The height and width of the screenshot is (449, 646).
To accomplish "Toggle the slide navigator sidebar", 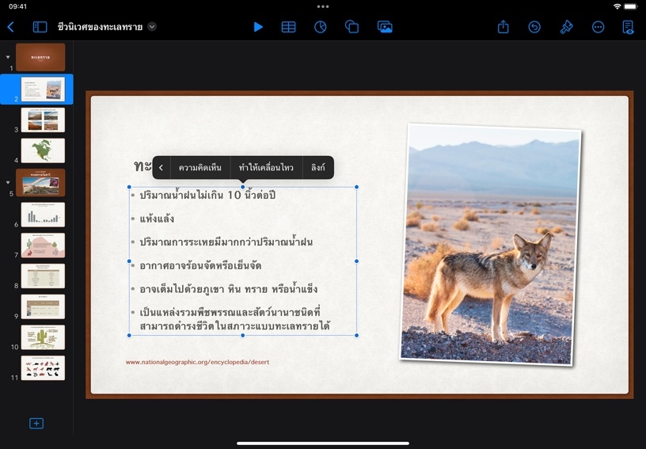I will 40,27.
